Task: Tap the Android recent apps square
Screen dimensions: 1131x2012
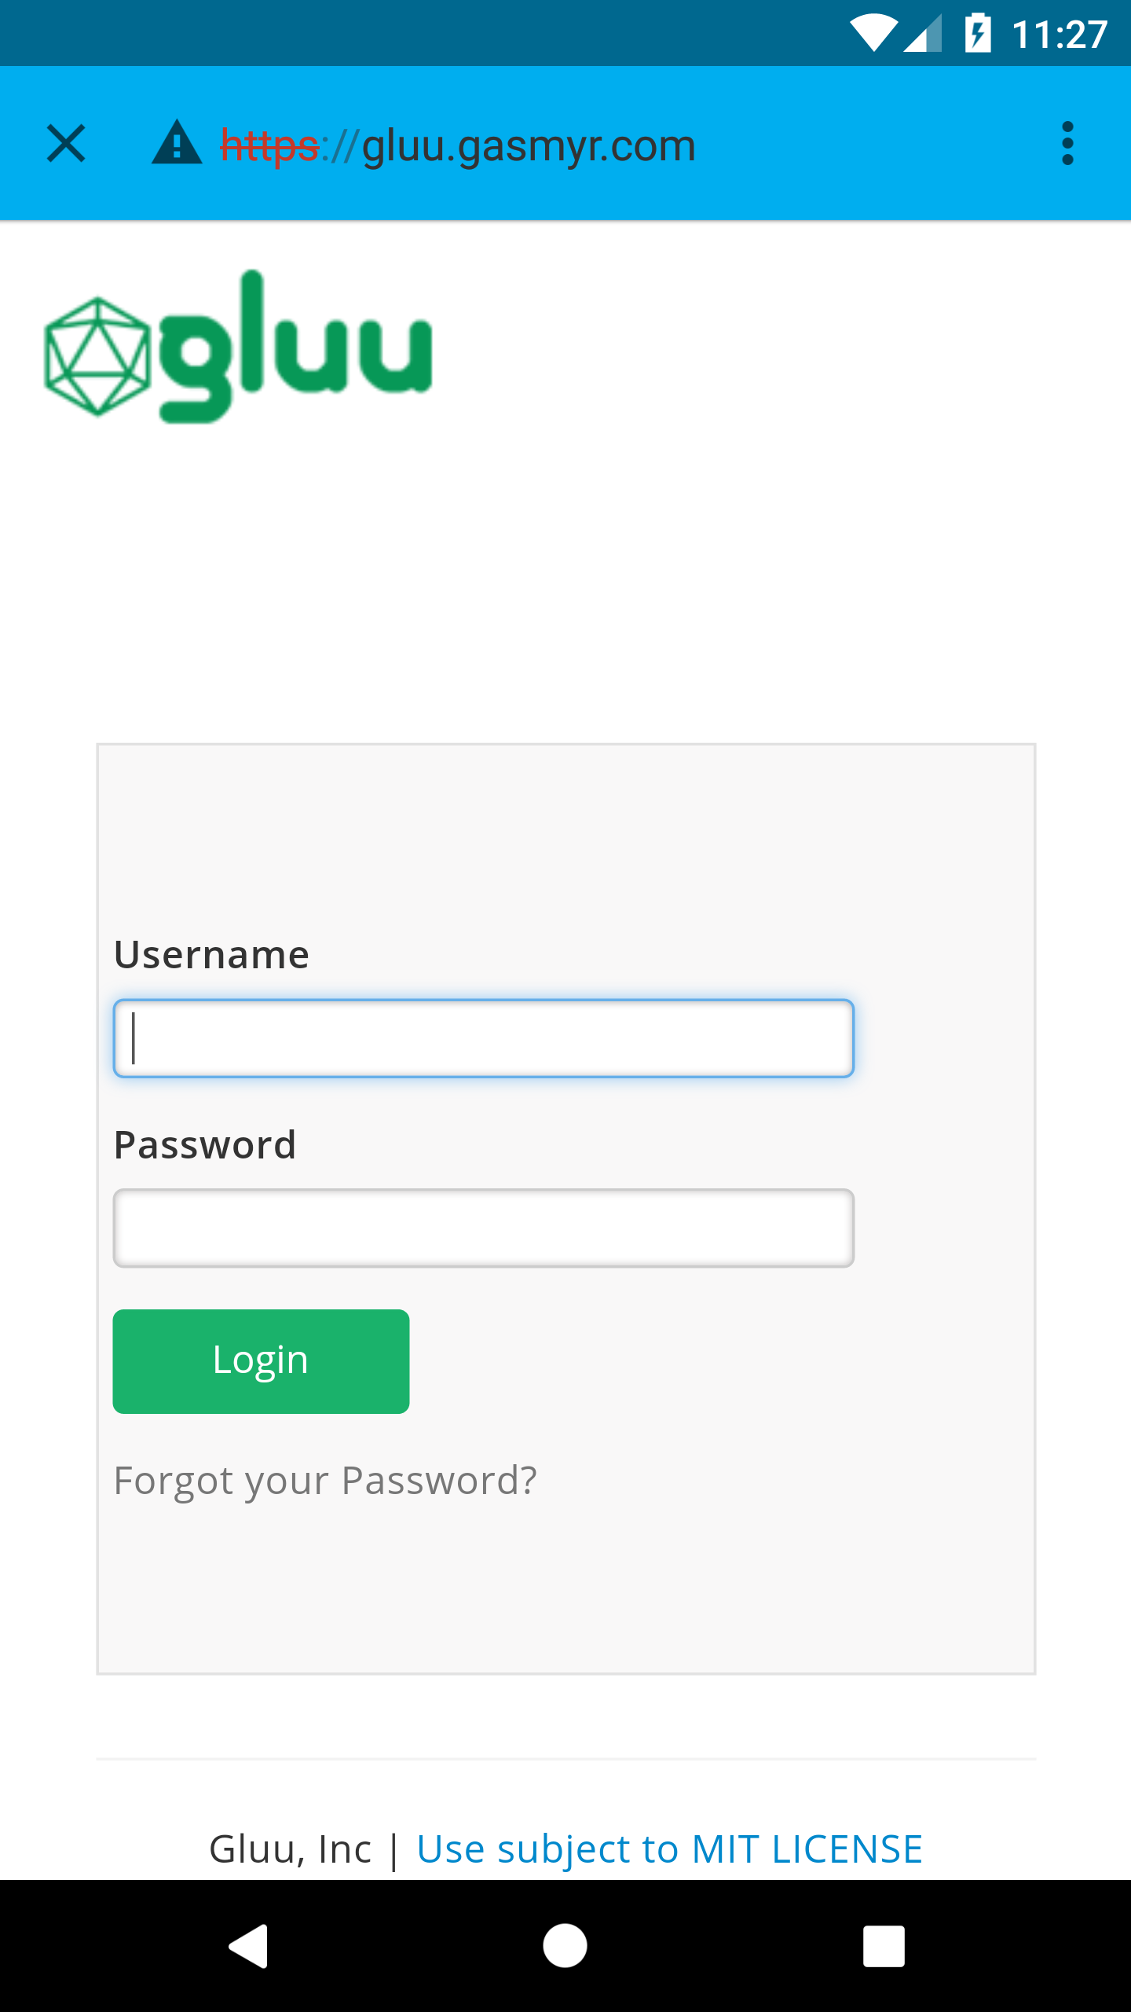Action: 884,1946
